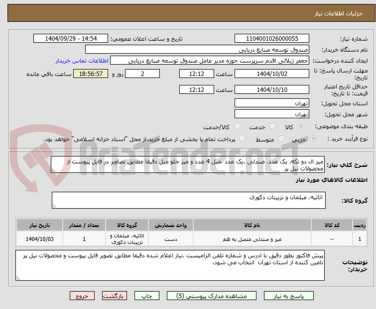Select the متوسط purchase type radio
This screenshot has height=309, width=376.
coord(281,139)
